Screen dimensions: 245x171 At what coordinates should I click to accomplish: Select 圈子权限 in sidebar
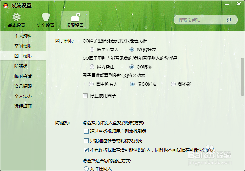23,56
